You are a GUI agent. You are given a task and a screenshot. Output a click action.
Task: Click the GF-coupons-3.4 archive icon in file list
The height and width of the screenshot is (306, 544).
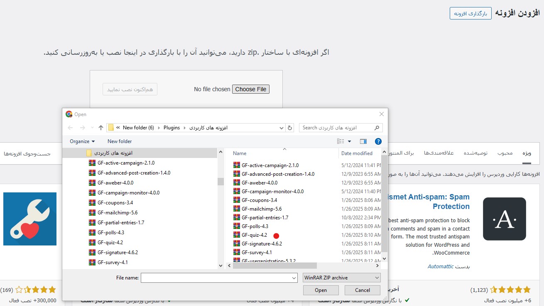pyautogui.click(x=237, y=200)
